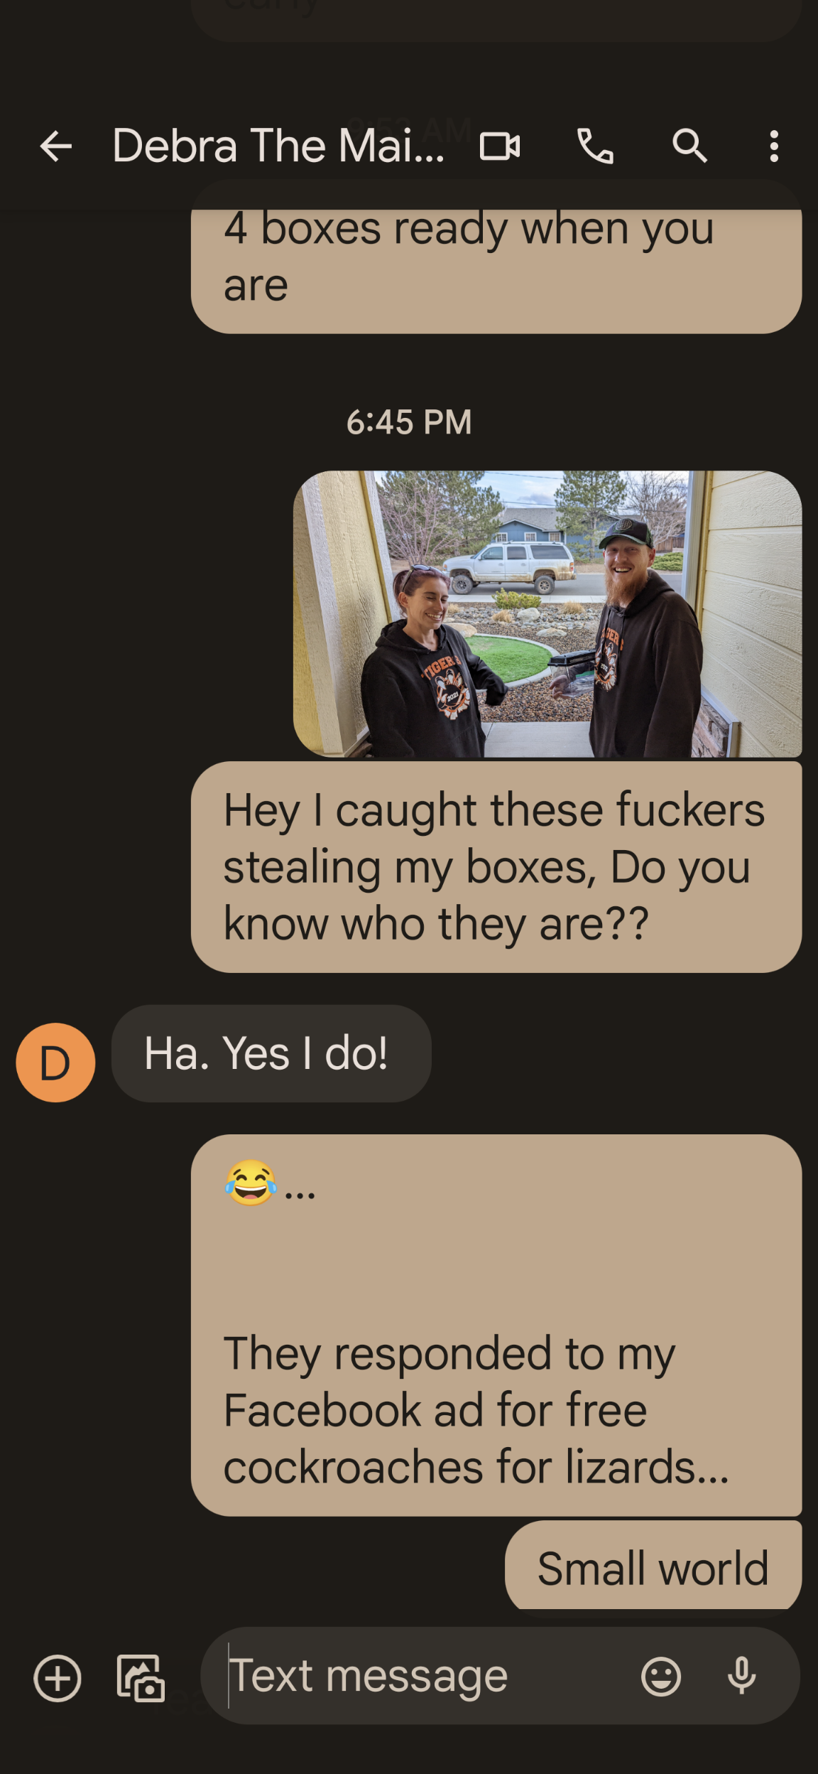Image resolution: width=818 pixels, height=1774 pixels.
Task: Open the three-dot overflow menu
Action: coord(774,146)
